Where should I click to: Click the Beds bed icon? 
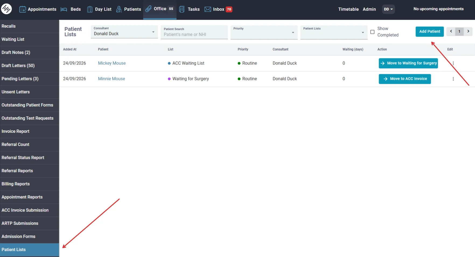pyautogui.click(x=64, y=9)
